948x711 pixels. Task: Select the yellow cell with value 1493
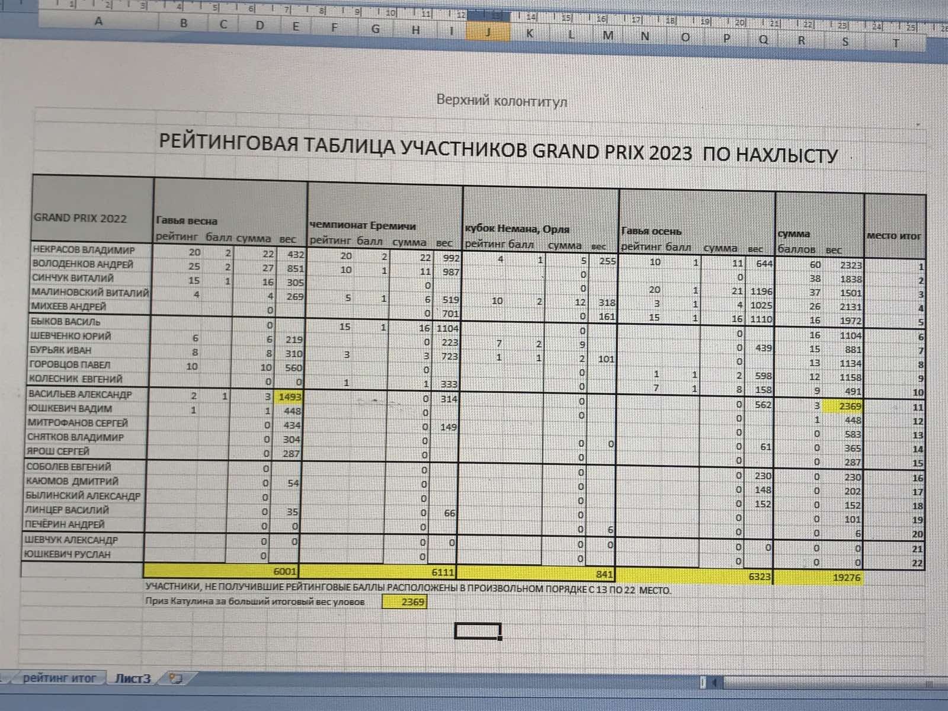coord(290,397)
